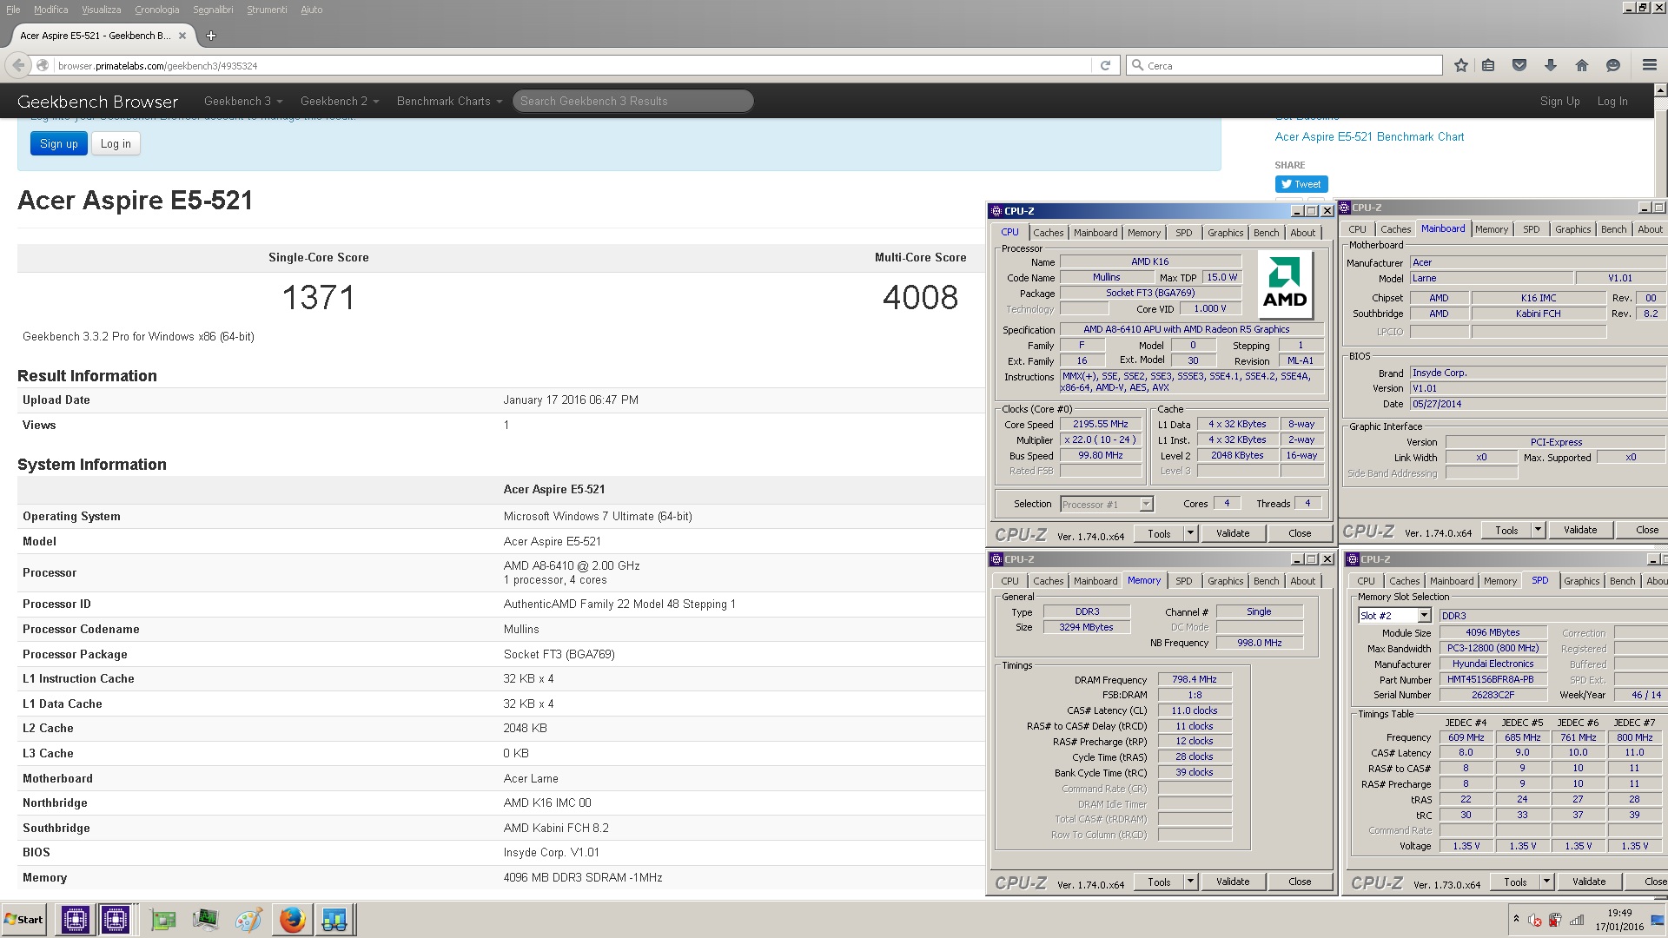Image resolution: width=1668 pixels, height=938 pixels.
Task: Launch the graphics card taskbar icon
Action: coord(162,919)
